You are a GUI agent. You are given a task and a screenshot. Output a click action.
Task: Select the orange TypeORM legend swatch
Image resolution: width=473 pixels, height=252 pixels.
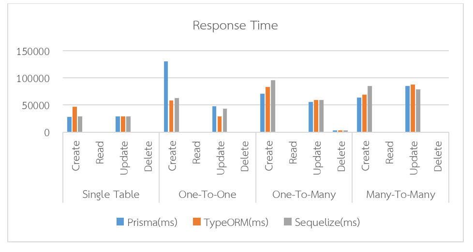point(197,222)
